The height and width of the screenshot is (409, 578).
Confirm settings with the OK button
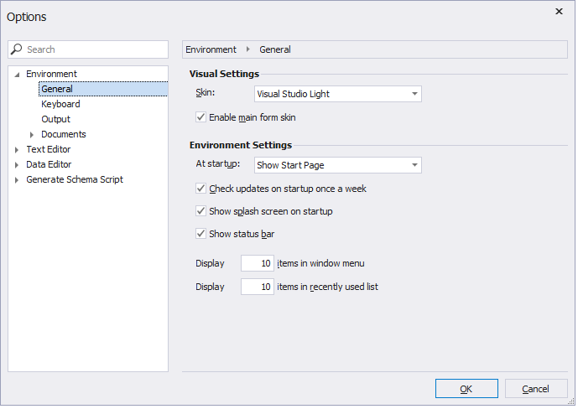[x=468, y=391]
